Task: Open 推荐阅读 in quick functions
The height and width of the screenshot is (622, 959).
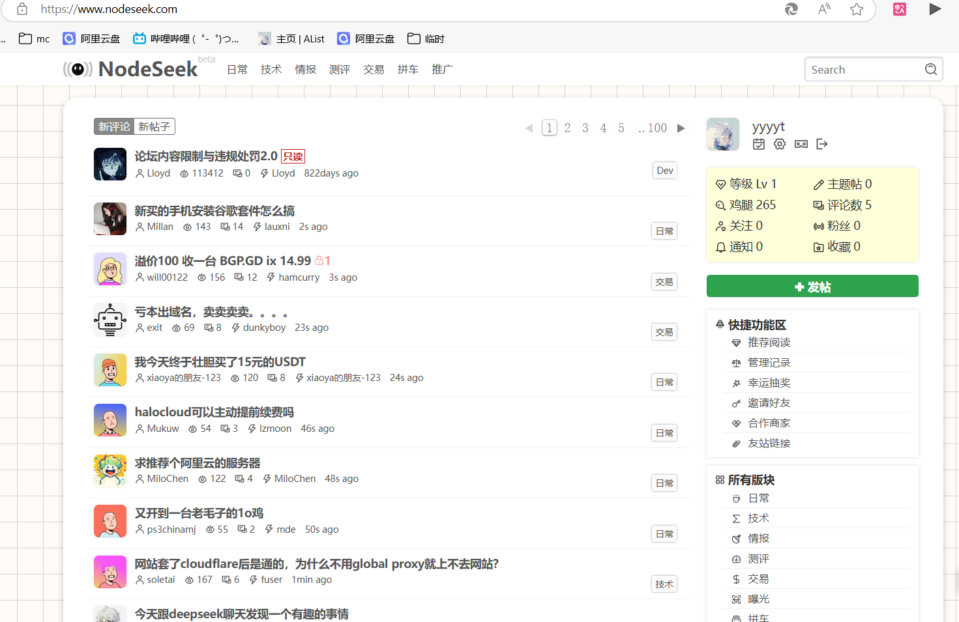Action: [x=769, y=342]
